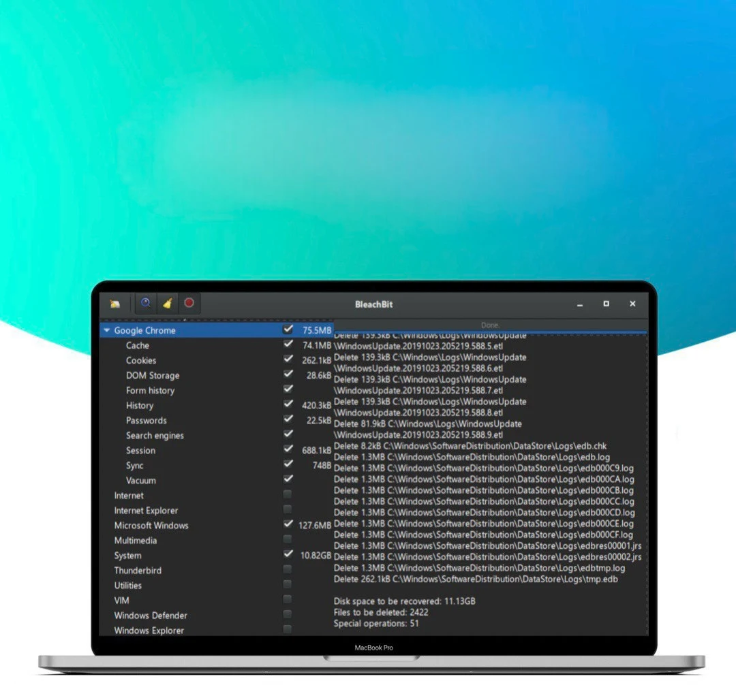Screen dimensions: 736x685
Task: Uncheck the Form history checkbox
Action: click(x=288, y=389)
